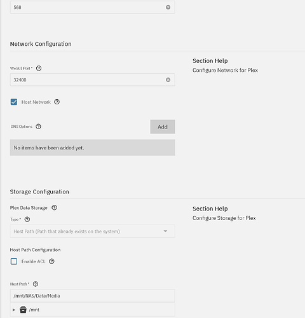Show help for Host Network

coord(57,102)
